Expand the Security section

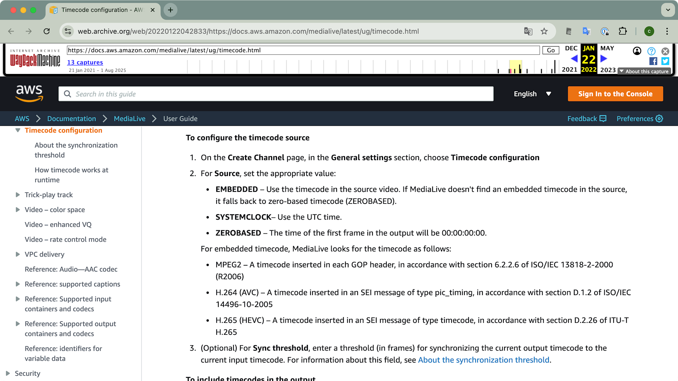coord(8,374)
